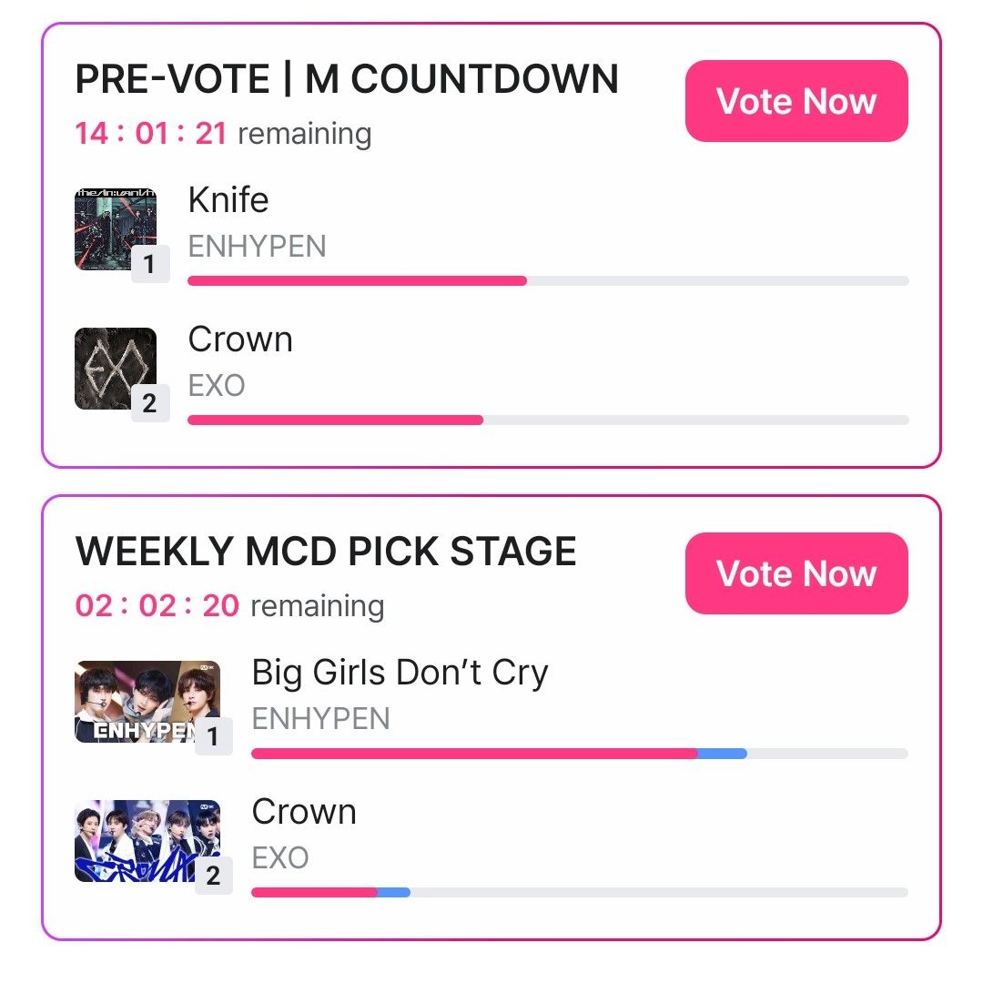Click the weekly pick Crown progress bar
The width and height of the screenshot is (983, 983).
[x=579, y=892]
